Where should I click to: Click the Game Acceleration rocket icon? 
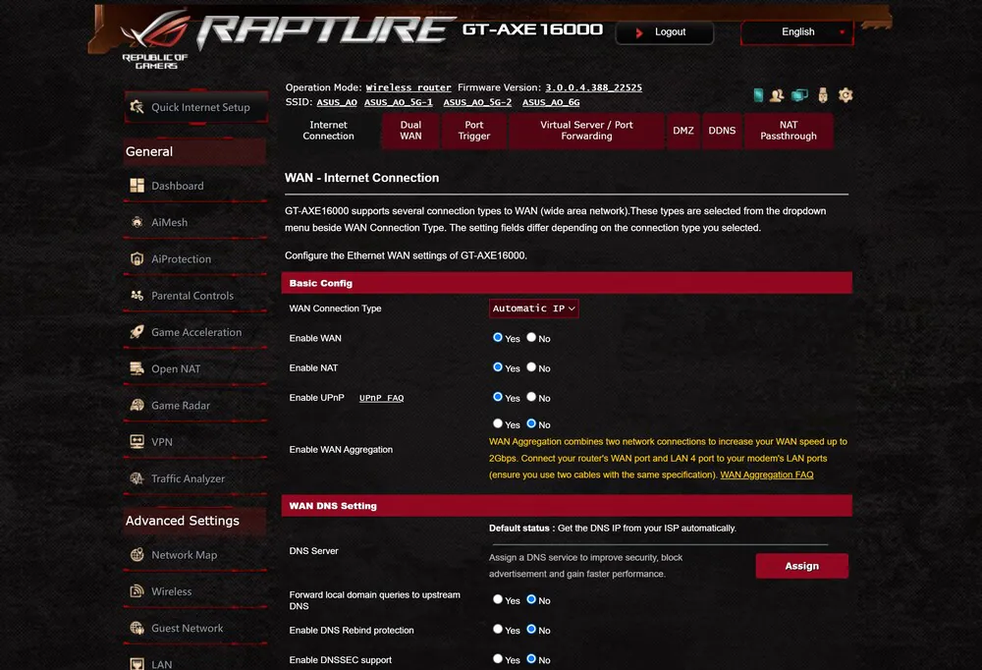pos(136,332)
